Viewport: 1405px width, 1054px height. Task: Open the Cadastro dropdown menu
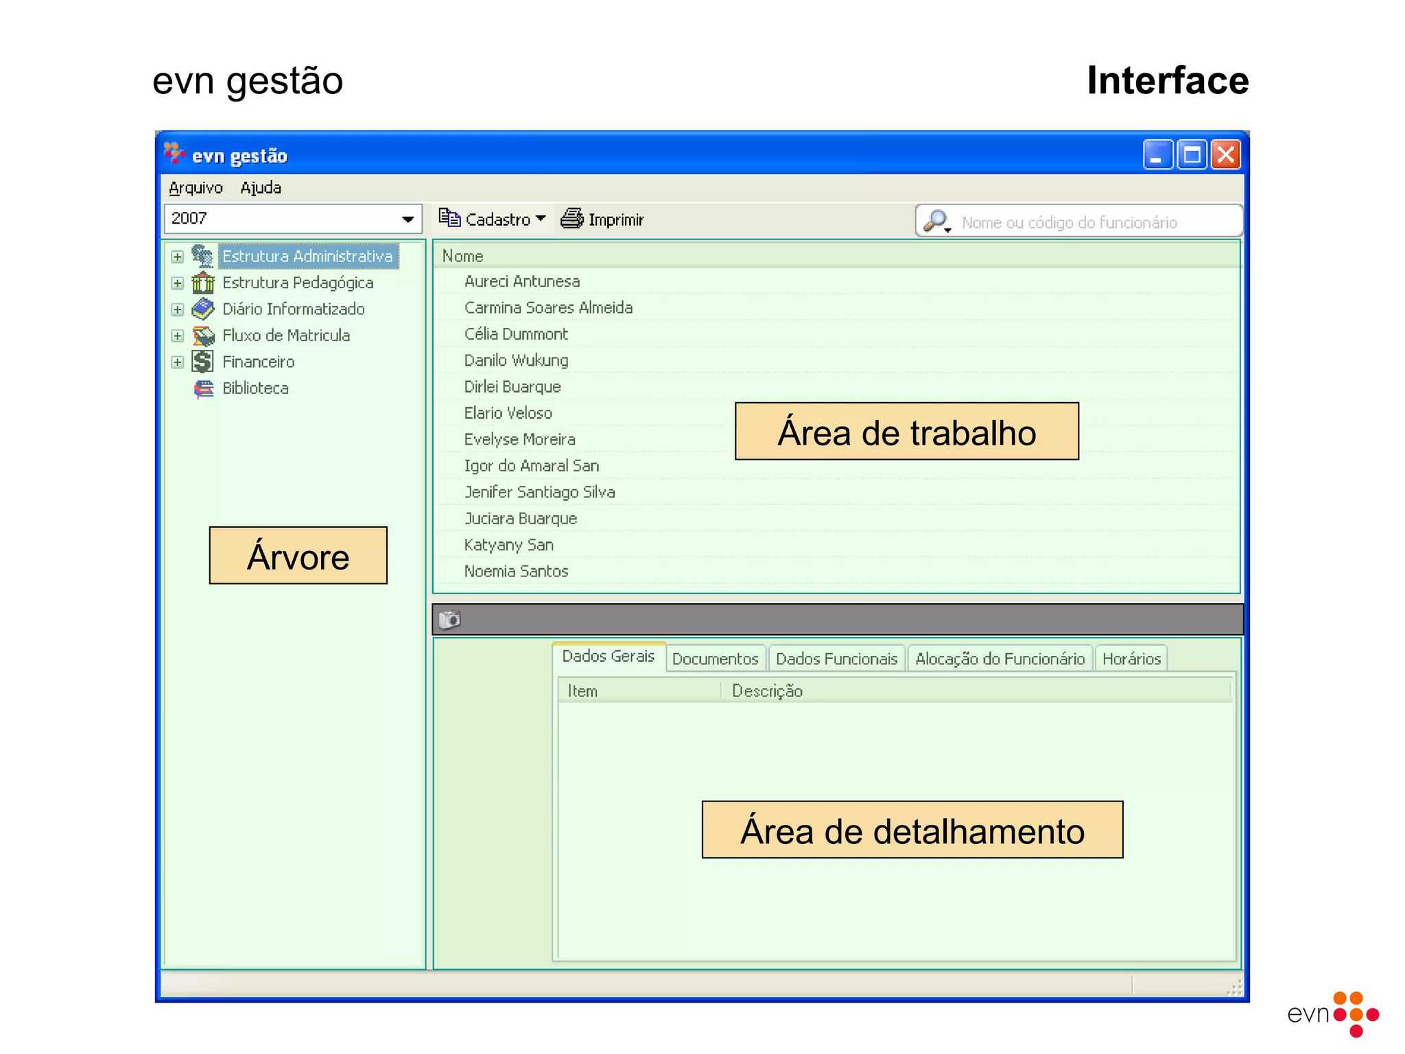pyautogui.click(x=493, y=220)
